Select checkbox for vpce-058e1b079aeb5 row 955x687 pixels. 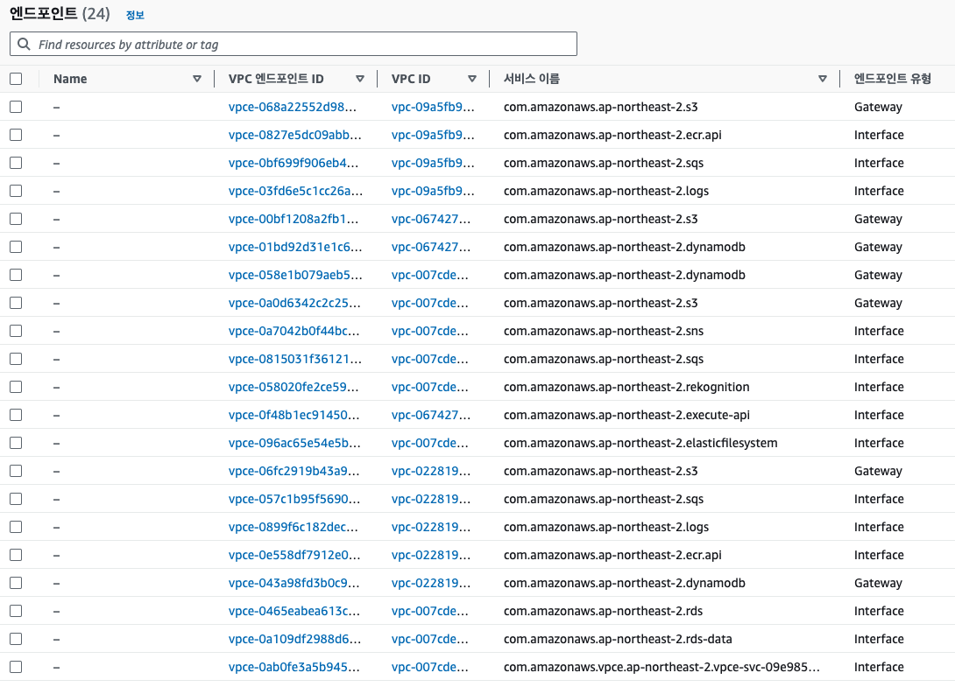coord(16,275)
